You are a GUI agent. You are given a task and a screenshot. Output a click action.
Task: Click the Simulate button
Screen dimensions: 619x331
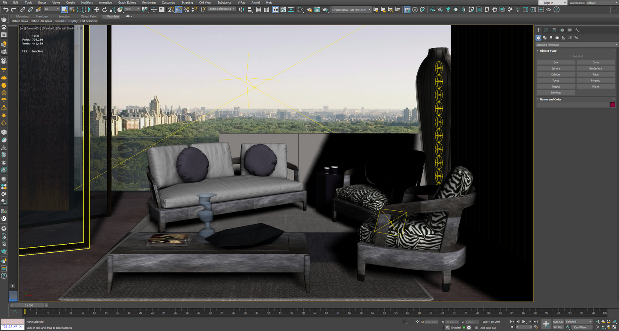coord(60,21)
